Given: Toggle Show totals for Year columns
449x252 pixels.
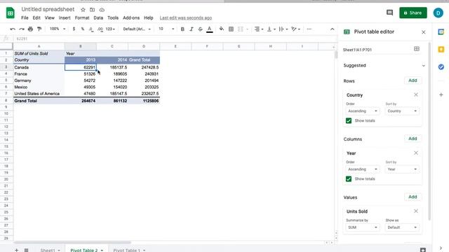Looking at the screenshot, I should pyautogui.click(x=349, y=179).
